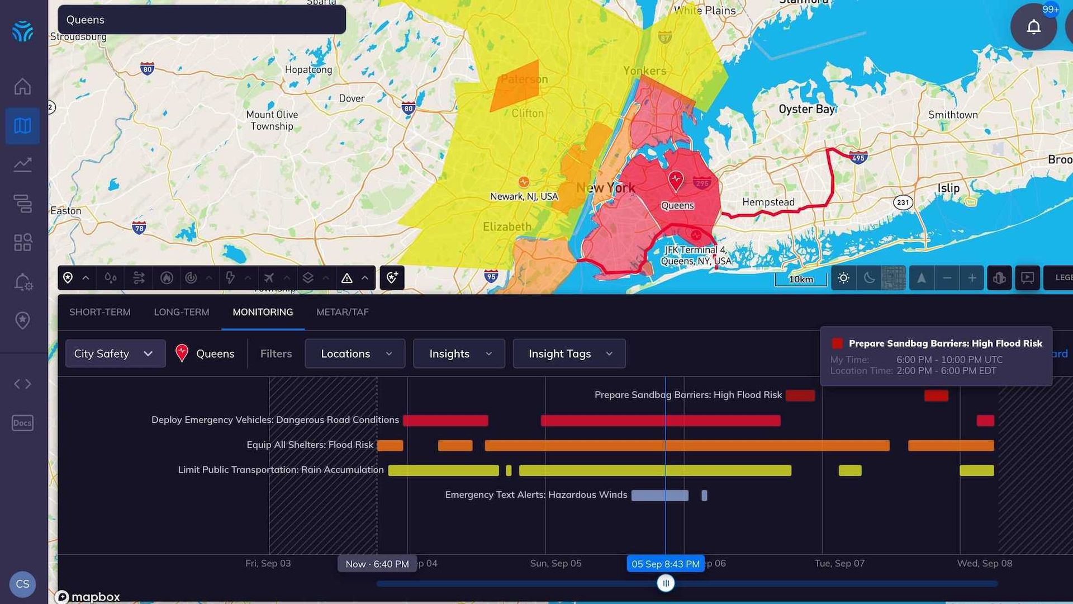Switch to the LONG-TERM tab
The height and width of the screenshot is (604, 1073).
click(181, 312)
